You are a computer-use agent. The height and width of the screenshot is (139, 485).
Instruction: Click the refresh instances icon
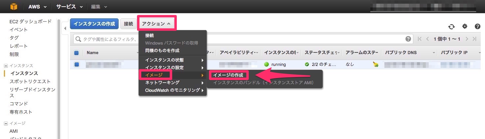click(x=451, y=27)
